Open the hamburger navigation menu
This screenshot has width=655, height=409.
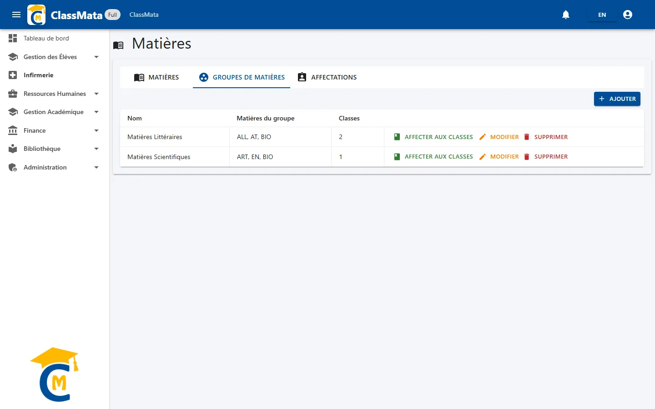pos(16,15)
